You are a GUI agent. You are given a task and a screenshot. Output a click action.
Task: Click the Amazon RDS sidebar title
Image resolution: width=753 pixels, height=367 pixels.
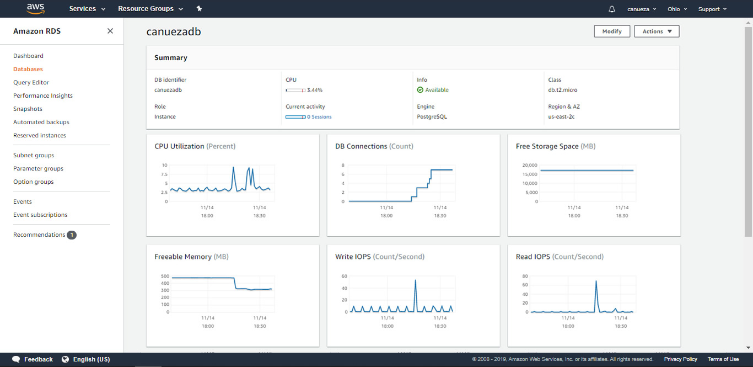pos(37,31)
